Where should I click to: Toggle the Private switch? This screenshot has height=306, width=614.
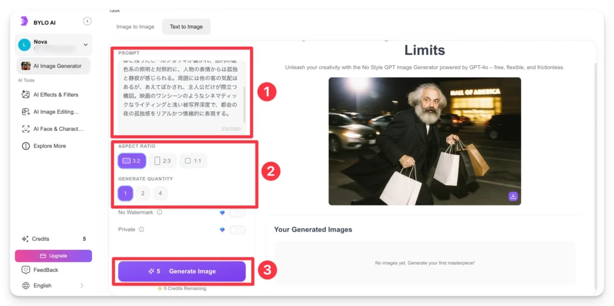click(237, 230)
